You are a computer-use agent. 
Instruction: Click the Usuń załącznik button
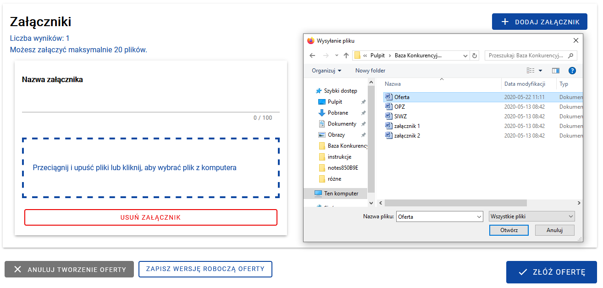point(151,217)
